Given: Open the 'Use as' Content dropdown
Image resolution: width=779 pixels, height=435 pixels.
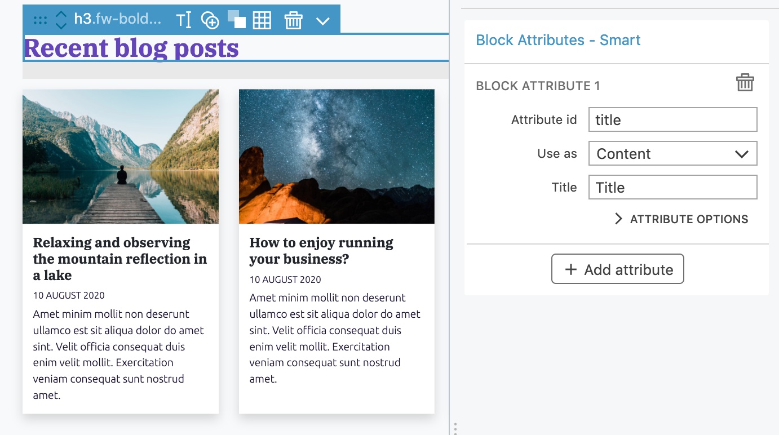Looking at the screenshot, I should click(x=672, y=153).
